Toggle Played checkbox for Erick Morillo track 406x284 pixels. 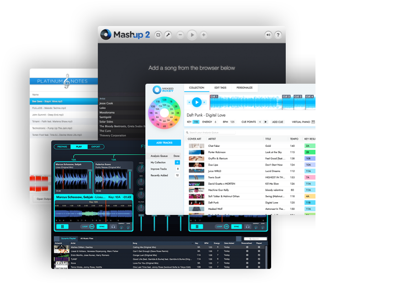(x=259, y=255)
